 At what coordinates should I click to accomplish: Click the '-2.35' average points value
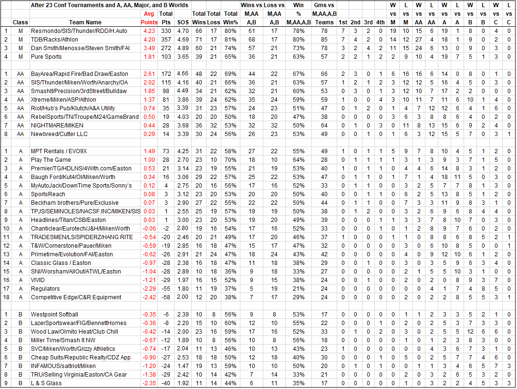tap(149, 383)
